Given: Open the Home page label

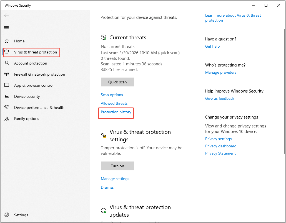Looking at the screenshot, I should point(19,41).
